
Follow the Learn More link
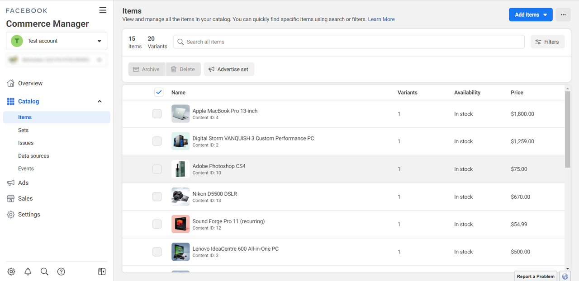point(381,19)
